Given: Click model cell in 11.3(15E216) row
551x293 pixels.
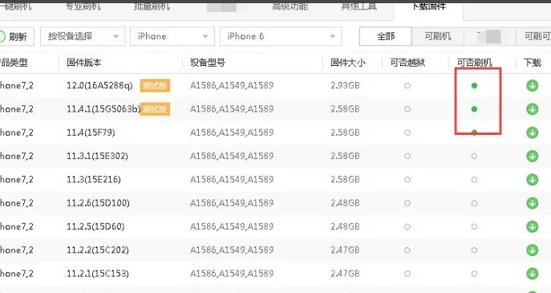Looking at the screenshot, I should 232,179.
